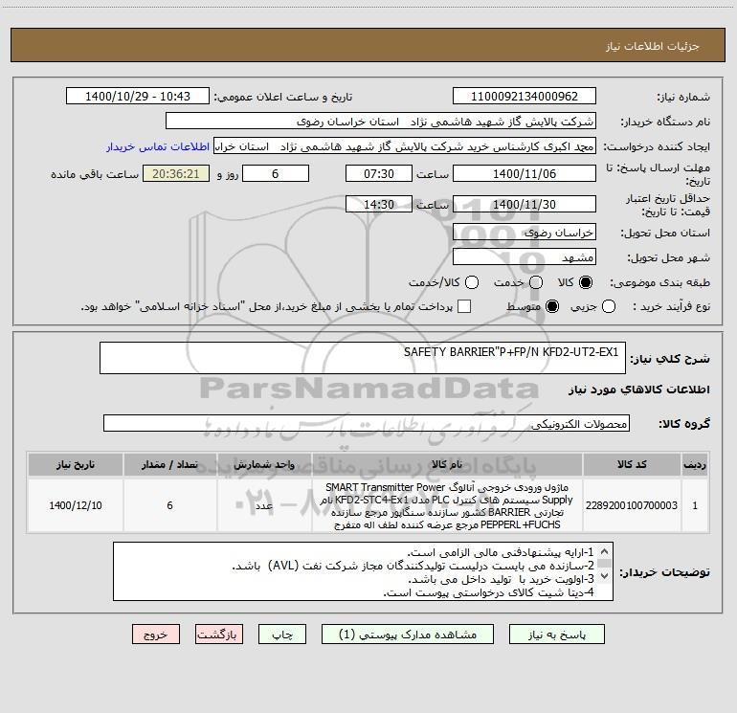Click the remaining time 20:36:21 field
Screen dimensions: 737x713
click(x=176, y=173)
